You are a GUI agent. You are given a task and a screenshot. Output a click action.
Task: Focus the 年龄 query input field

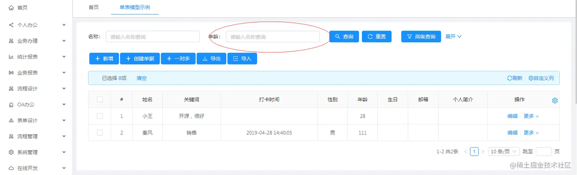coord(272,37)
